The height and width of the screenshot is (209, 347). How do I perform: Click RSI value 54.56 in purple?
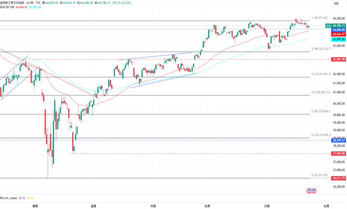tap(22, 198)
